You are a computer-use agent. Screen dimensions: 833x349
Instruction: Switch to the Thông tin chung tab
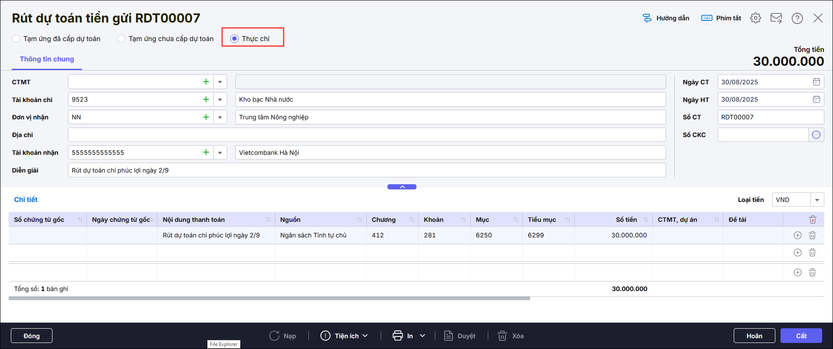[x=47, y=59]
